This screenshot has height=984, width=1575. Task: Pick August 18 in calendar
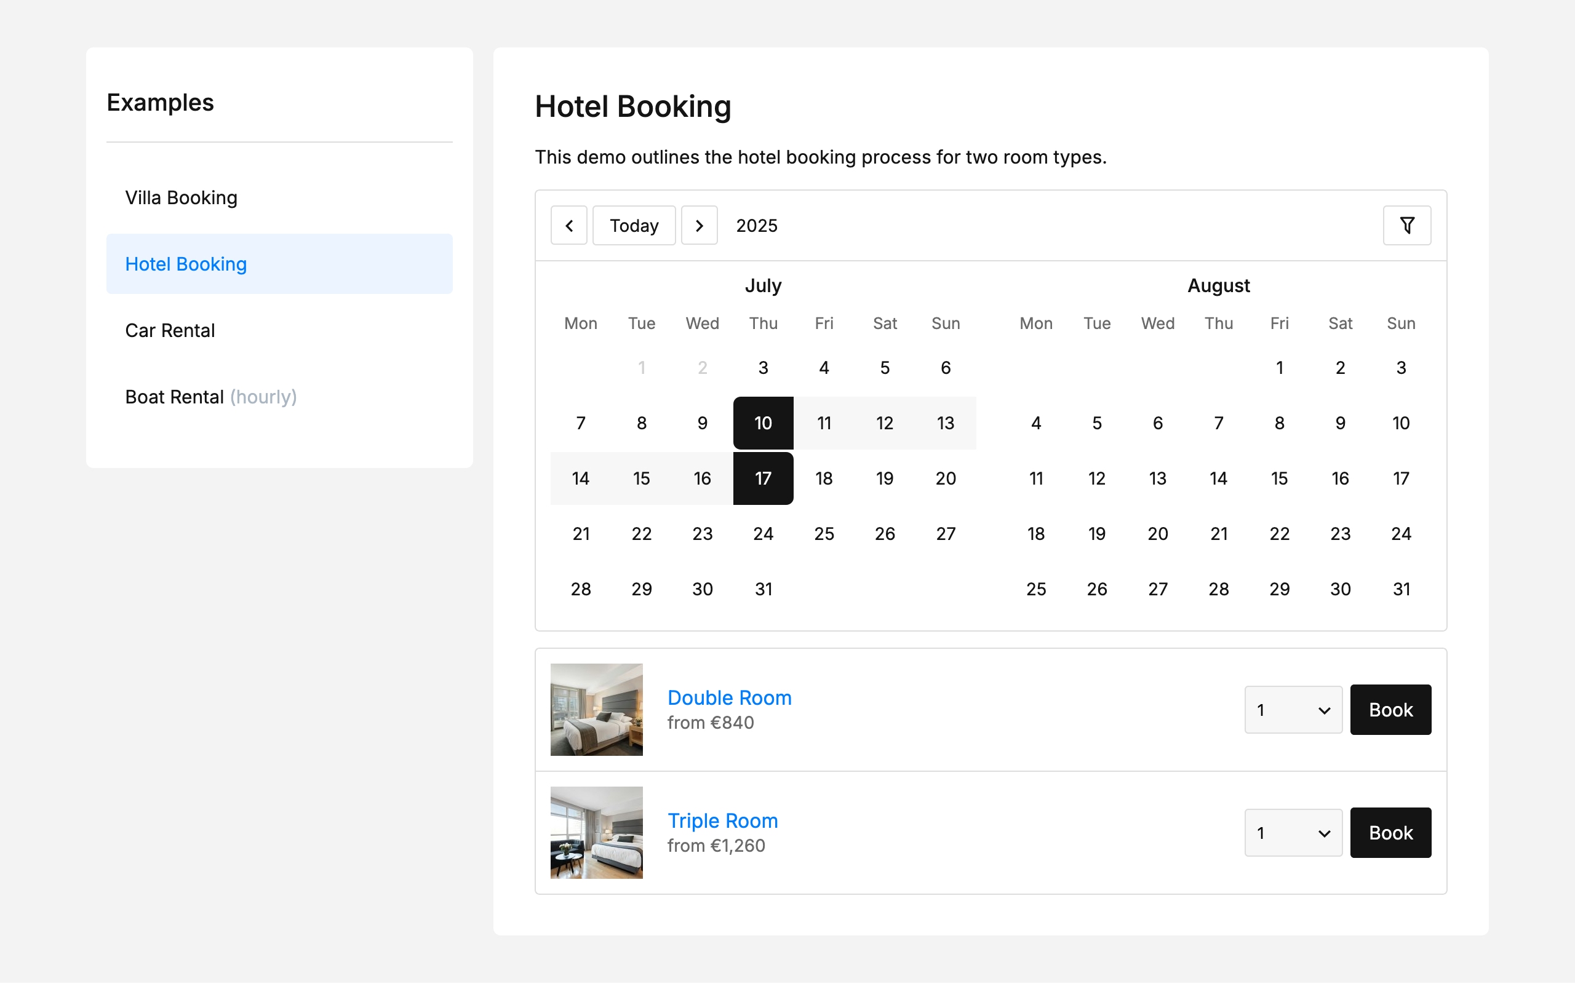[x=1036, y=534]
